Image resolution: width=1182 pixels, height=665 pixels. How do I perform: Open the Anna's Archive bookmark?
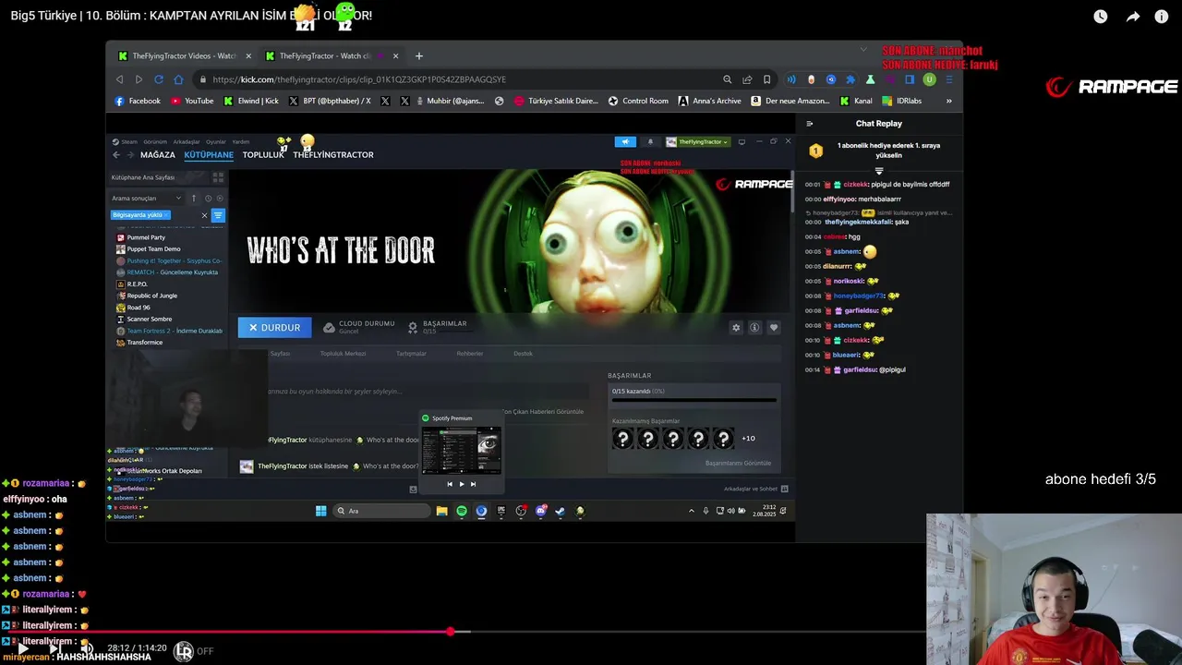(x=709, y=101)
